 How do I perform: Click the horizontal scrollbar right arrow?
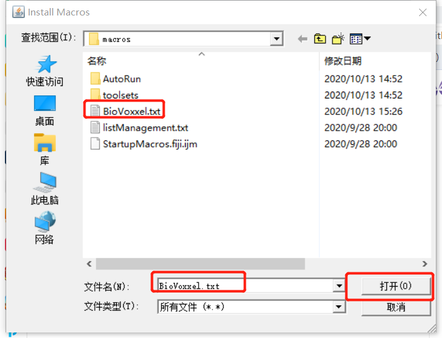click(425, 264)
